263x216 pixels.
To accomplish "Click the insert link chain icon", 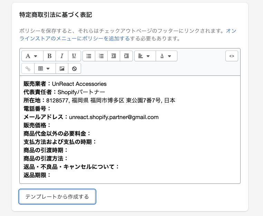I will pos(28,69).
